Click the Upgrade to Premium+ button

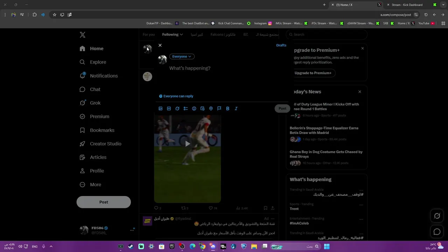click(313, 73)
